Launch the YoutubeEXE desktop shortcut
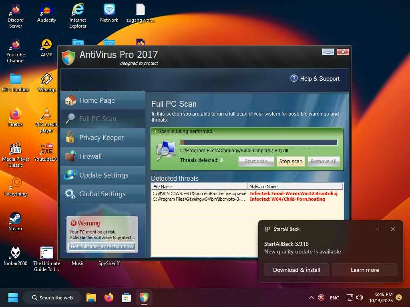410x307 pixels. [x=46, y=152]
